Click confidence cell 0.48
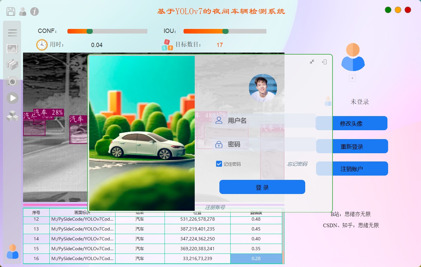 256,220
